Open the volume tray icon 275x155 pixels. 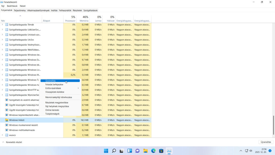(251, 151)
